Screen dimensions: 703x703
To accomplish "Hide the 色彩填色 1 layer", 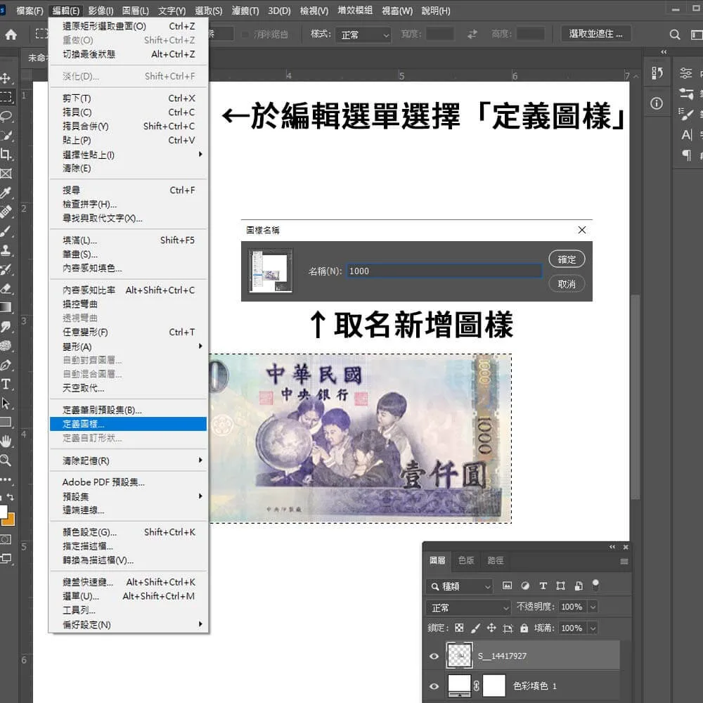I will [434, 686].
